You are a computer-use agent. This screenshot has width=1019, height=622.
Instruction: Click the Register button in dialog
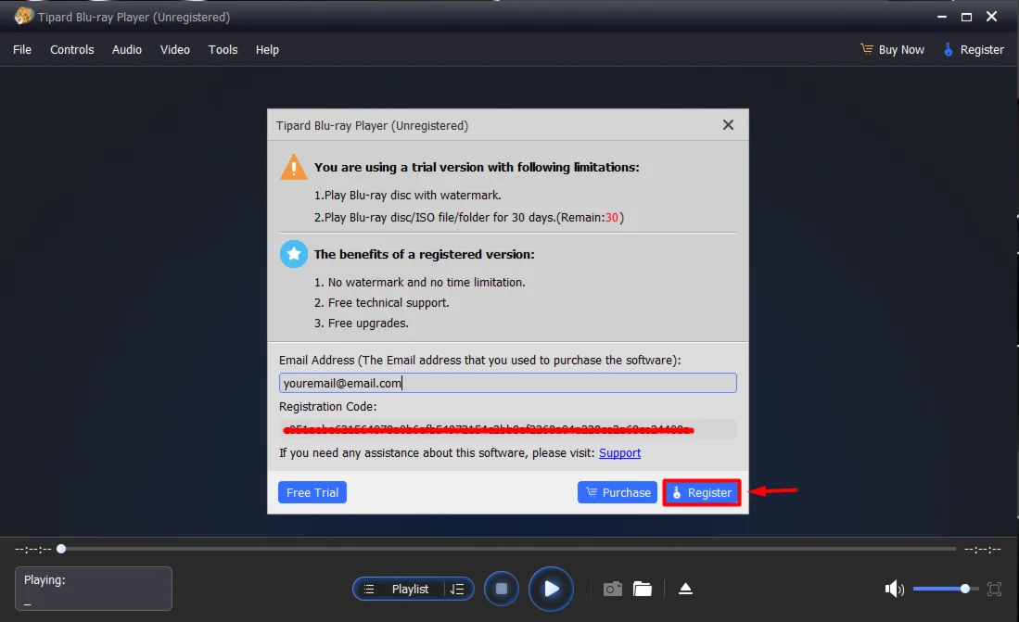(x=702, y=492)
